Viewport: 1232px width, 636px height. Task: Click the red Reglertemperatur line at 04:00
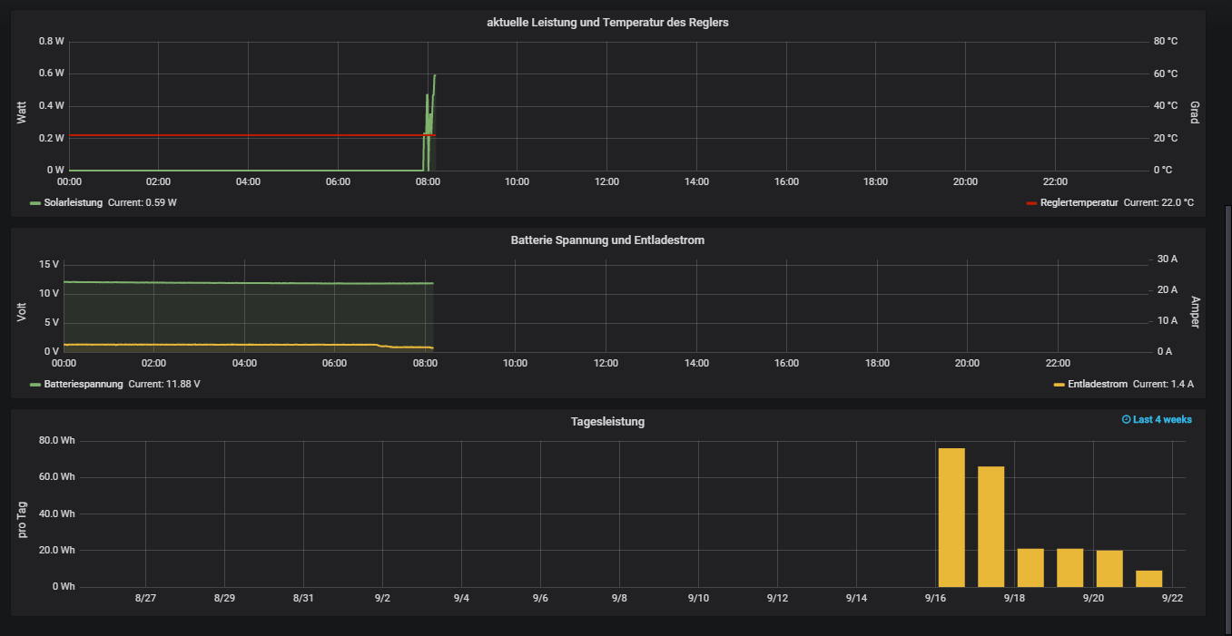(248, 135)
